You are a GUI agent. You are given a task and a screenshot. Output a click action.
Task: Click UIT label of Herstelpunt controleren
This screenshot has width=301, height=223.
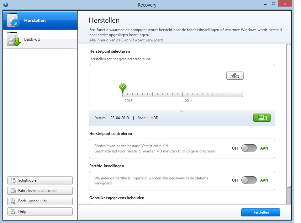coord(235,148)
